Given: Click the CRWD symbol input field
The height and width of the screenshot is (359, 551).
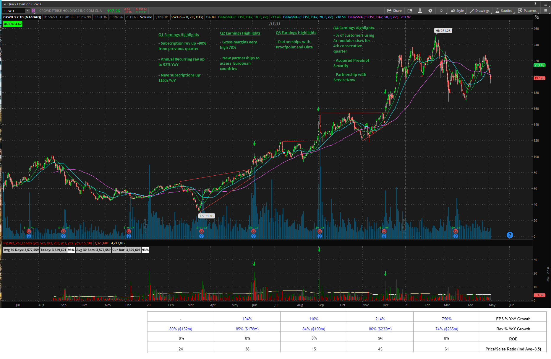Looking at the screenshot, I should 14,11.
